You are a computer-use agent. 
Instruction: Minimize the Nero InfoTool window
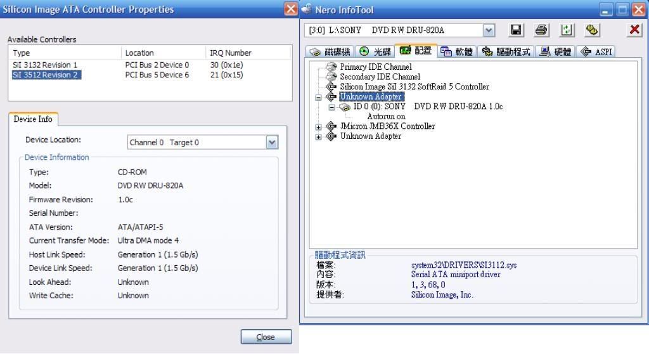click(x=605, y=9)
